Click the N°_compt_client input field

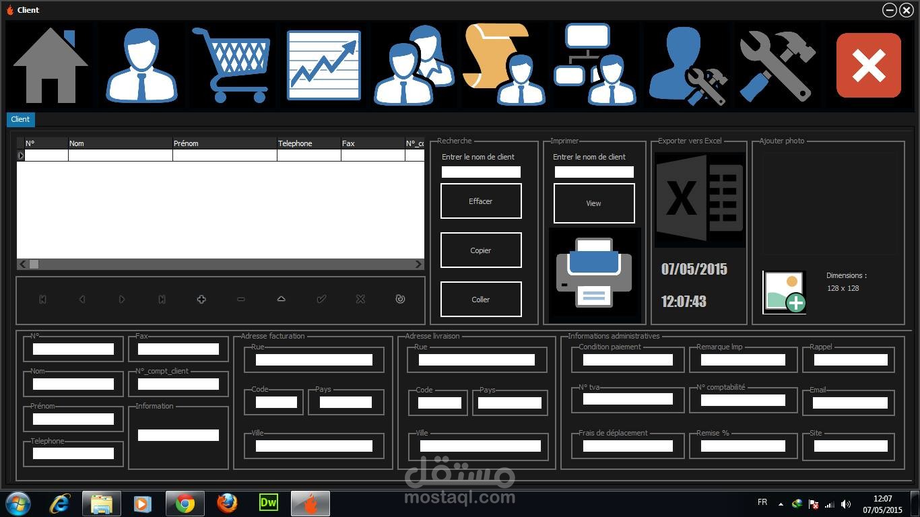(178, 384)
